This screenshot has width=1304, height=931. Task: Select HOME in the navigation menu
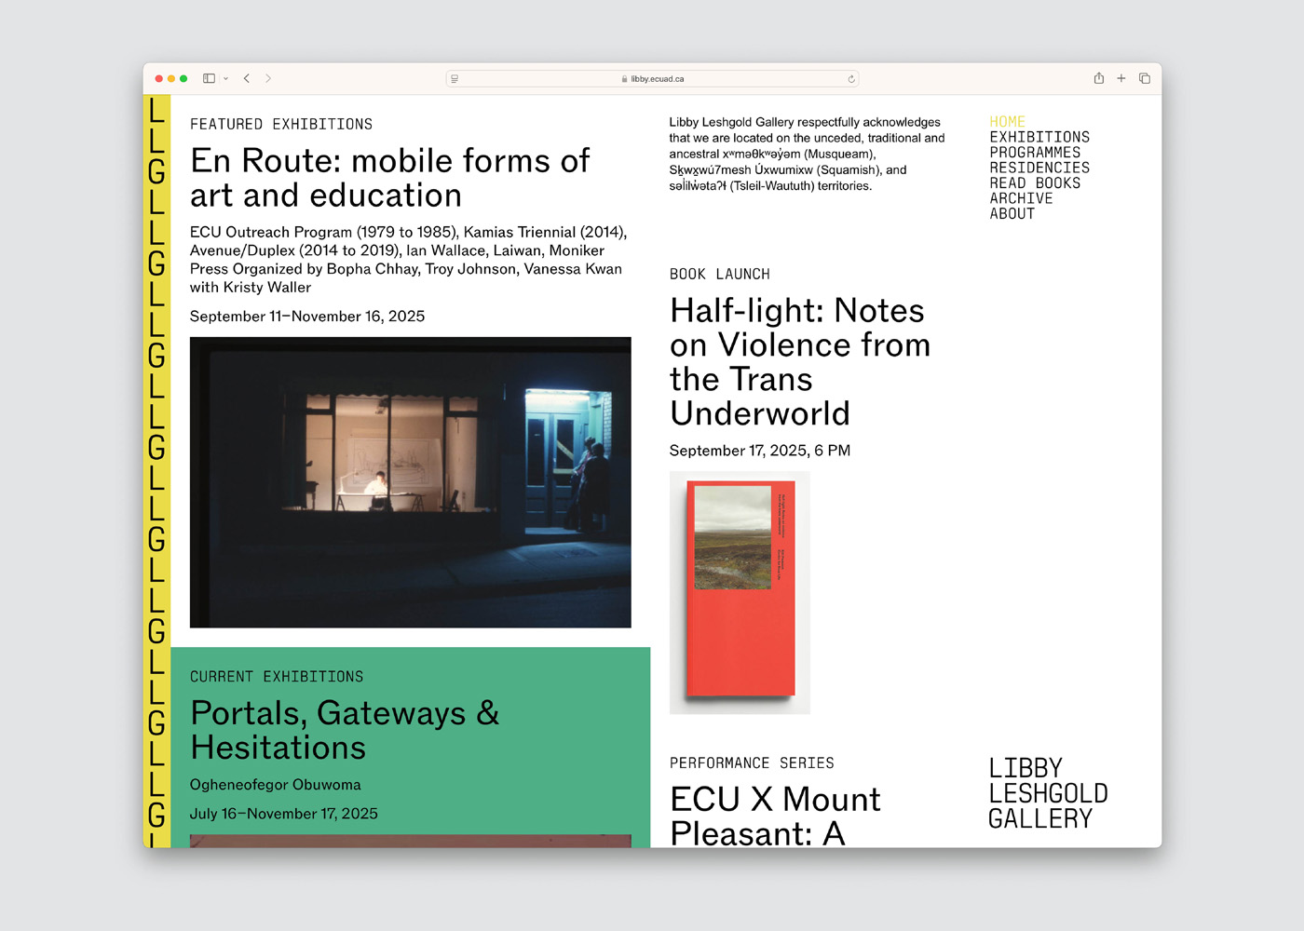1007,122
